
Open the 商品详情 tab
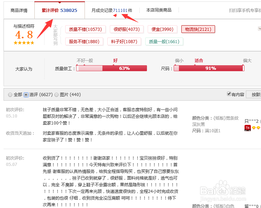pos(19,10)
